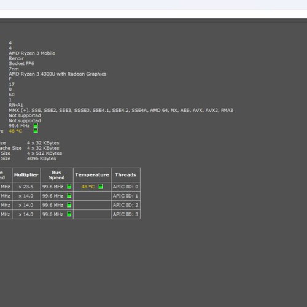
Task: Click Bus Speed graph icon in APIC ID: 0 row
Action: click(x=69, y=187)
